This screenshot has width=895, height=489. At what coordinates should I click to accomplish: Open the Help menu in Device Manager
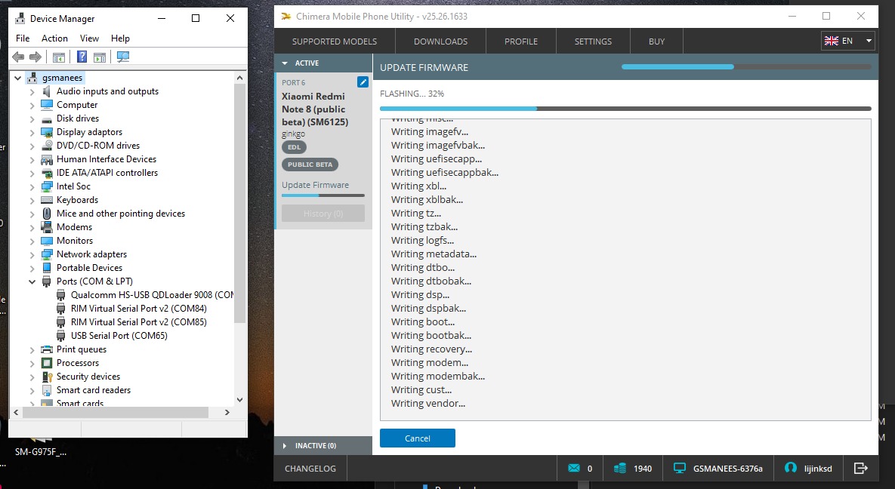click(120, 38)
